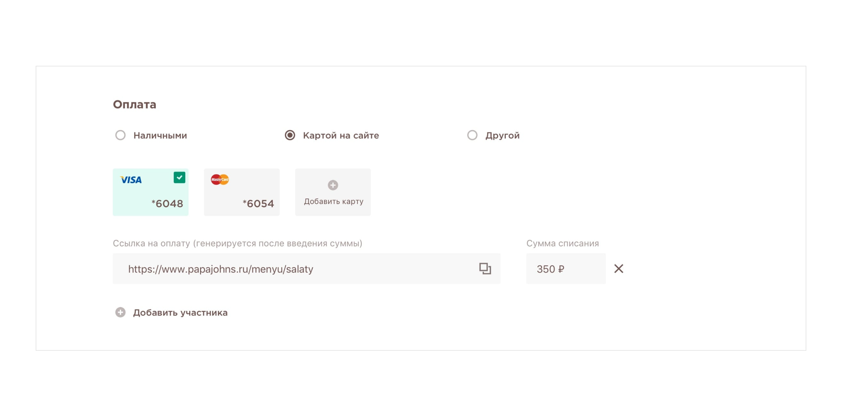Uncheck the green checkmark on Visa card
This screenshot has height=416, width=842.
click(x=180, y=177)
